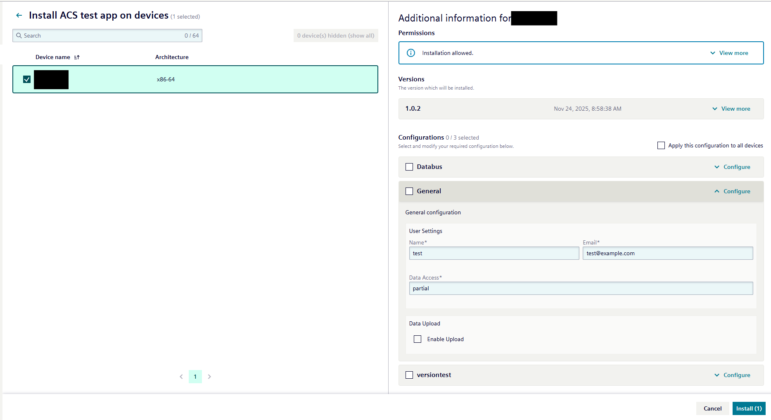Enable the Upload checkbox under Data Upload
Image resolution: width=771 pixels, height=420 pixels.
[x=418, y=339]
